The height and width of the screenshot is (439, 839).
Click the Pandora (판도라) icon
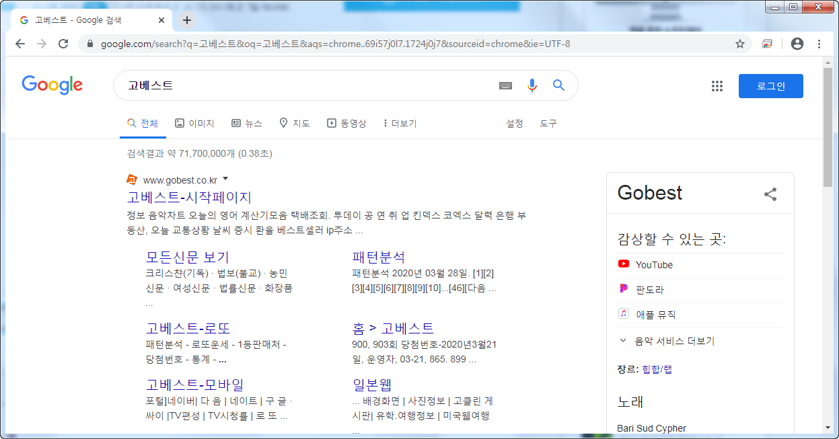pos(624,289)
